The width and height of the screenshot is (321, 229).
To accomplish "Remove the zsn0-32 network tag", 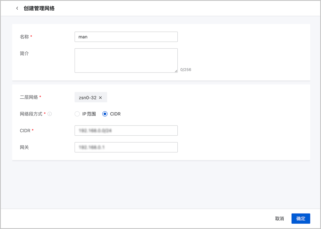I will click(x=101, y=98).
